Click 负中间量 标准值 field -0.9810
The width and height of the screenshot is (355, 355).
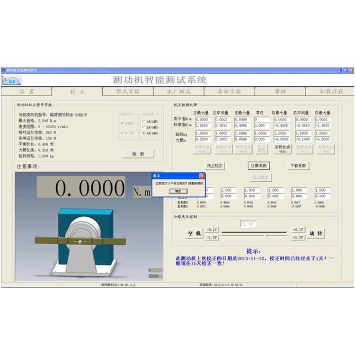coord(303,125)
